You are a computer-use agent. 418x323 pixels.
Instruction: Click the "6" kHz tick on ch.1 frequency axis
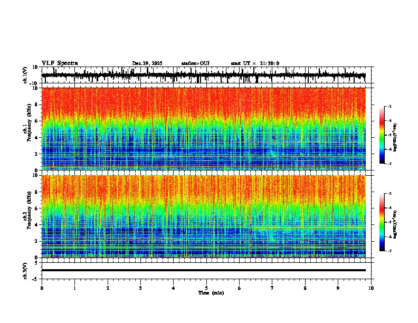(36, 121)
